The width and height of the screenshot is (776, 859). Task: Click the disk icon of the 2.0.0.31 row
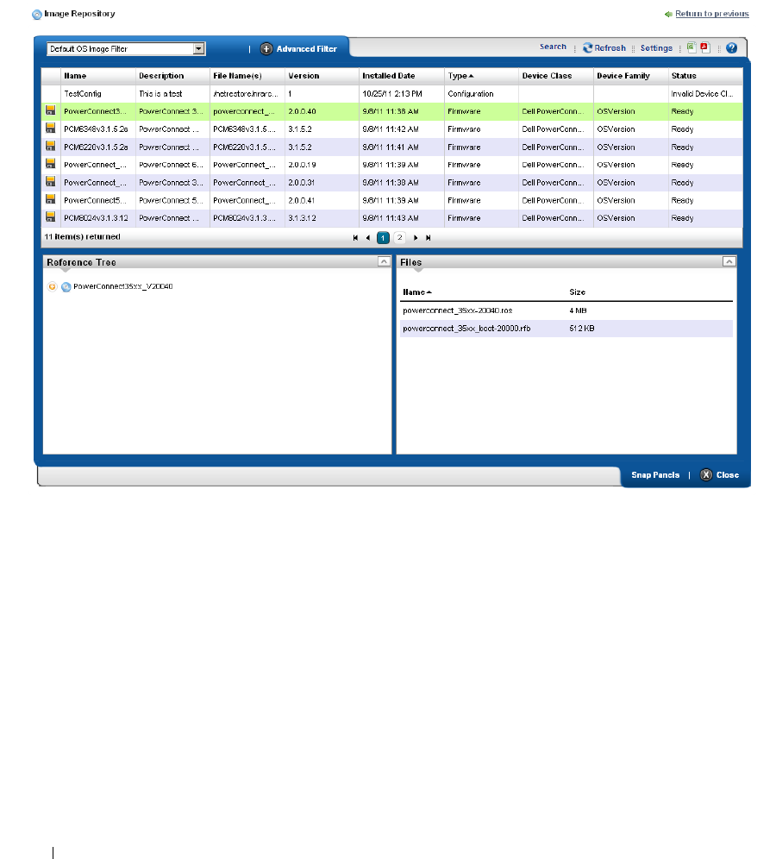pyautogui.click(x=50, y=181)
